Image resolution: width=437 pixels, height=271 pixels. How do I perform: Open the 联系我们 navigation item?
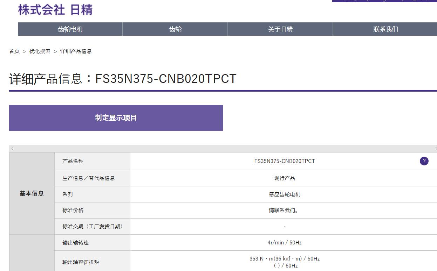(x=385, y=29)
